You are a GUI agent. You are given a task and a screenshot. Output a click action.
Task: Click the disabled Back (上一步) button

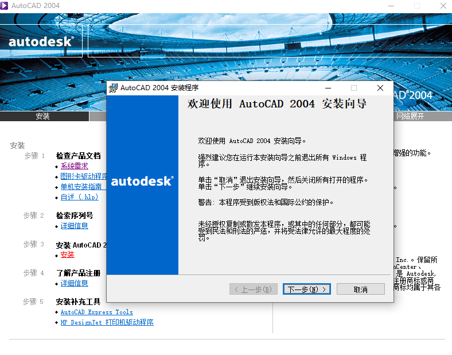254,289
